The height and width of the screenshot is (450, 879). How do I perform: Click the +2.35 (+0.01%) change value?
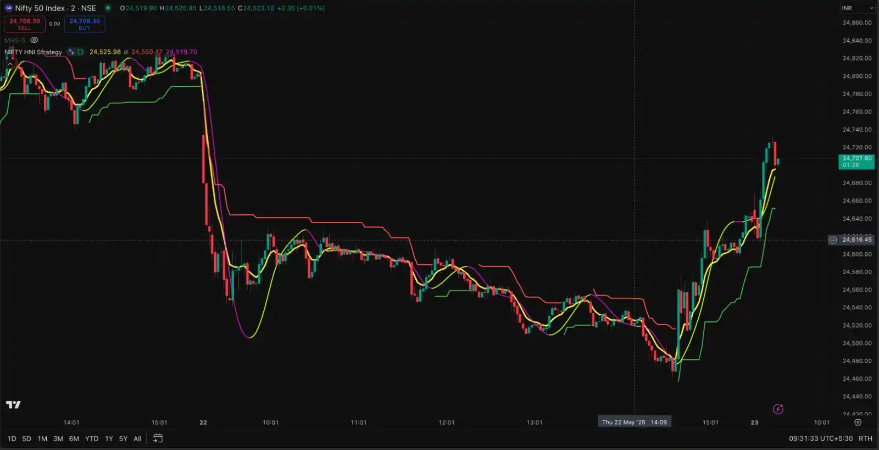click(301, 8)
